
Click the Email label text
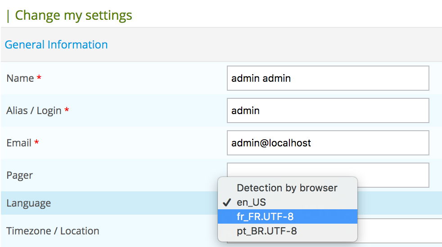pos(18,143)
